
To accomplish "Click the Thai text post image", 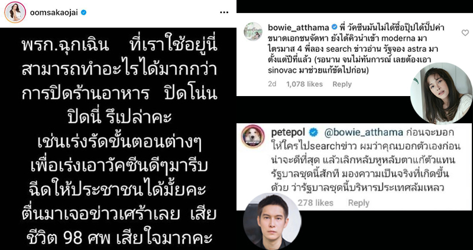I will [118, 139].
